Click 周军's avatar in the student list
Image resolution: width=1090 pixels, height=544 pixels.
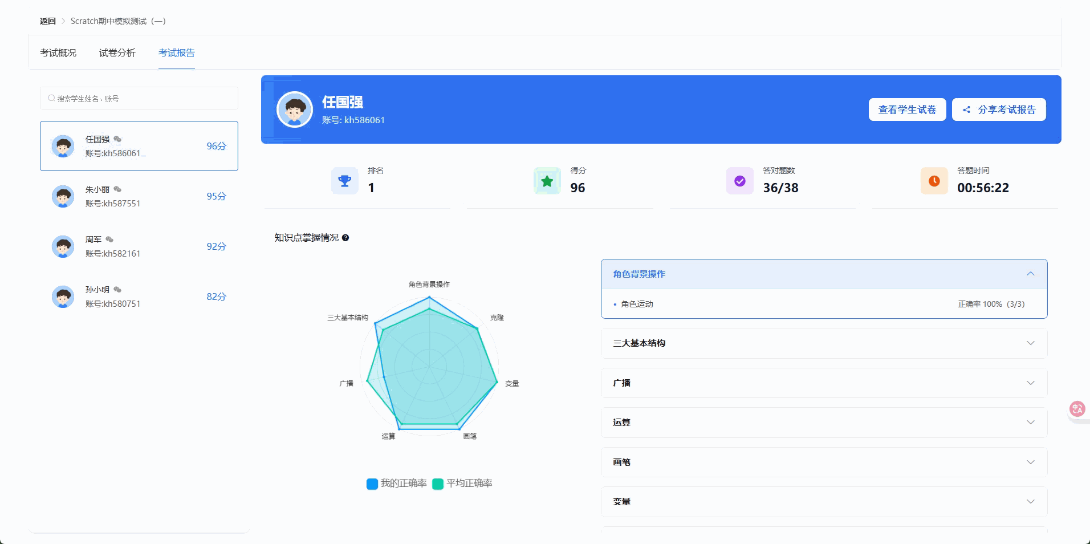pos(63,246)
